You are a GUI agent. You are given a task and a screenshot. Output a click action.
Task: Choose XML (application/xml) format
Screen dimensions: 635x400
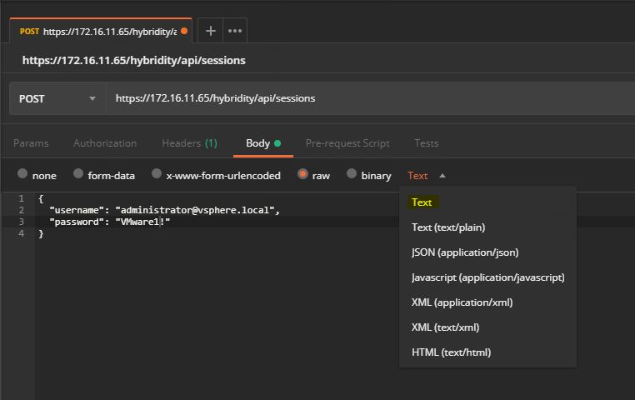tap(462, 302)
